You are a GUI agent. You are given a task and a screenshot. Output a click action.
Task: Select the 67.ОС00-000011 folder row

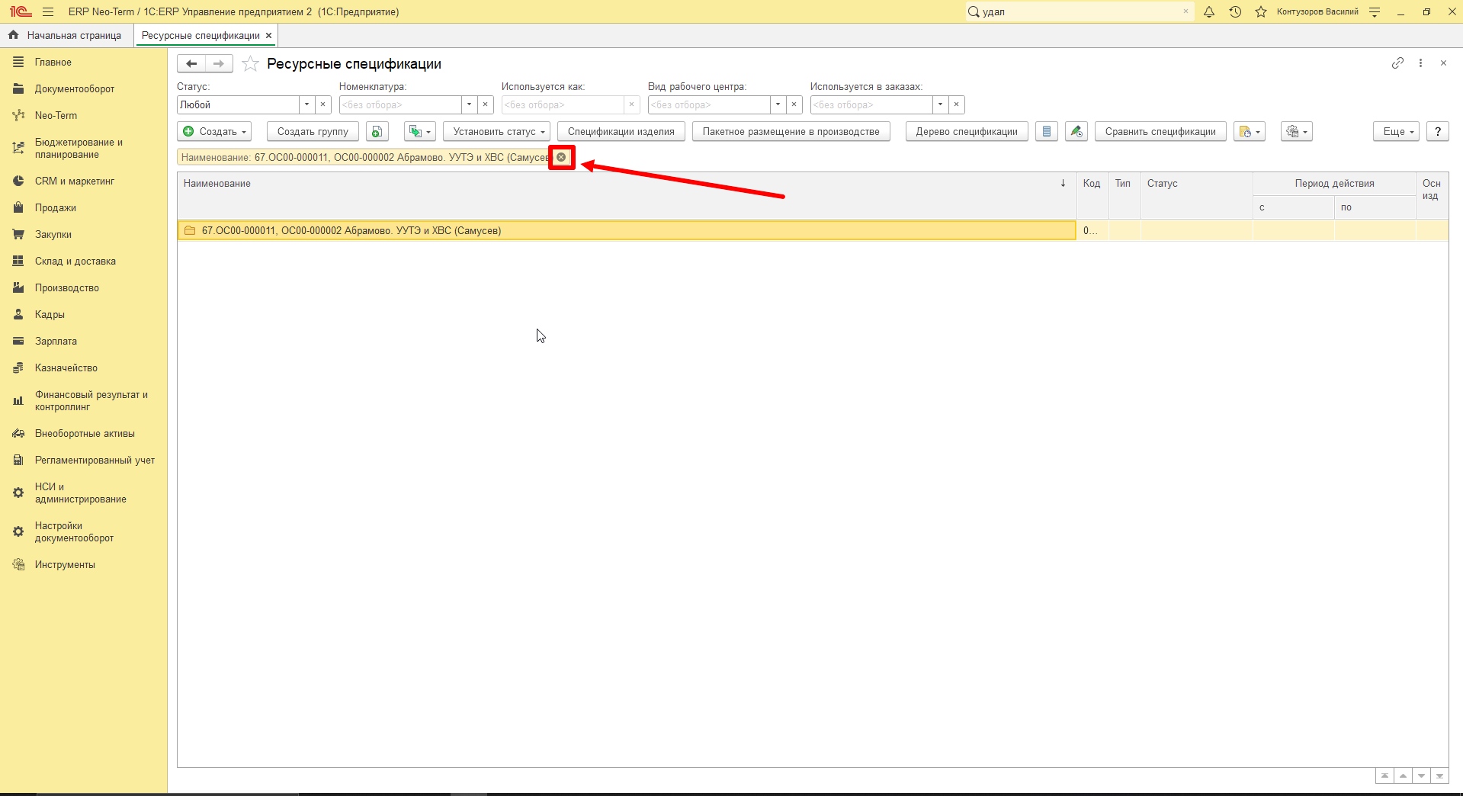(x=626, y=230)
